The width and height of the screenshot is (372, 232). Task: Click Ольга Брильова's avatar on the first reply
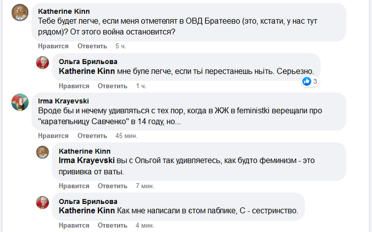(x=43, y=63)
